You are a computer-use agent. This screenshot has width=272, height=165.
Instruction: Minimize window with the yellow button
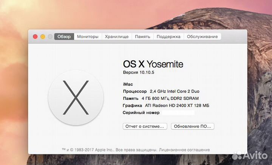(43, 37)
